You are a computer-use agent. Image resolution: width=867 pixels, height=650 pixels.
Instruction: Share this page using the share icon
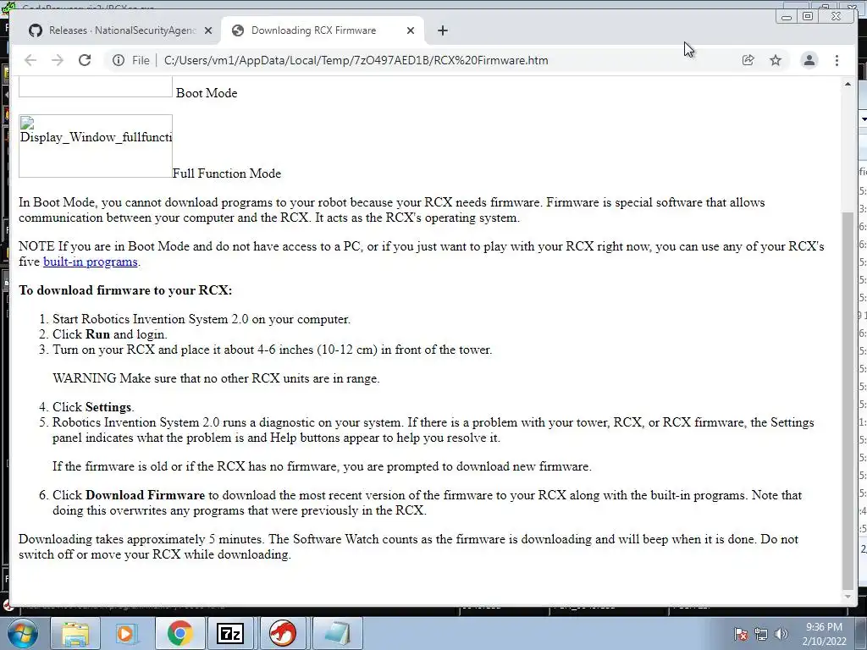748,60
